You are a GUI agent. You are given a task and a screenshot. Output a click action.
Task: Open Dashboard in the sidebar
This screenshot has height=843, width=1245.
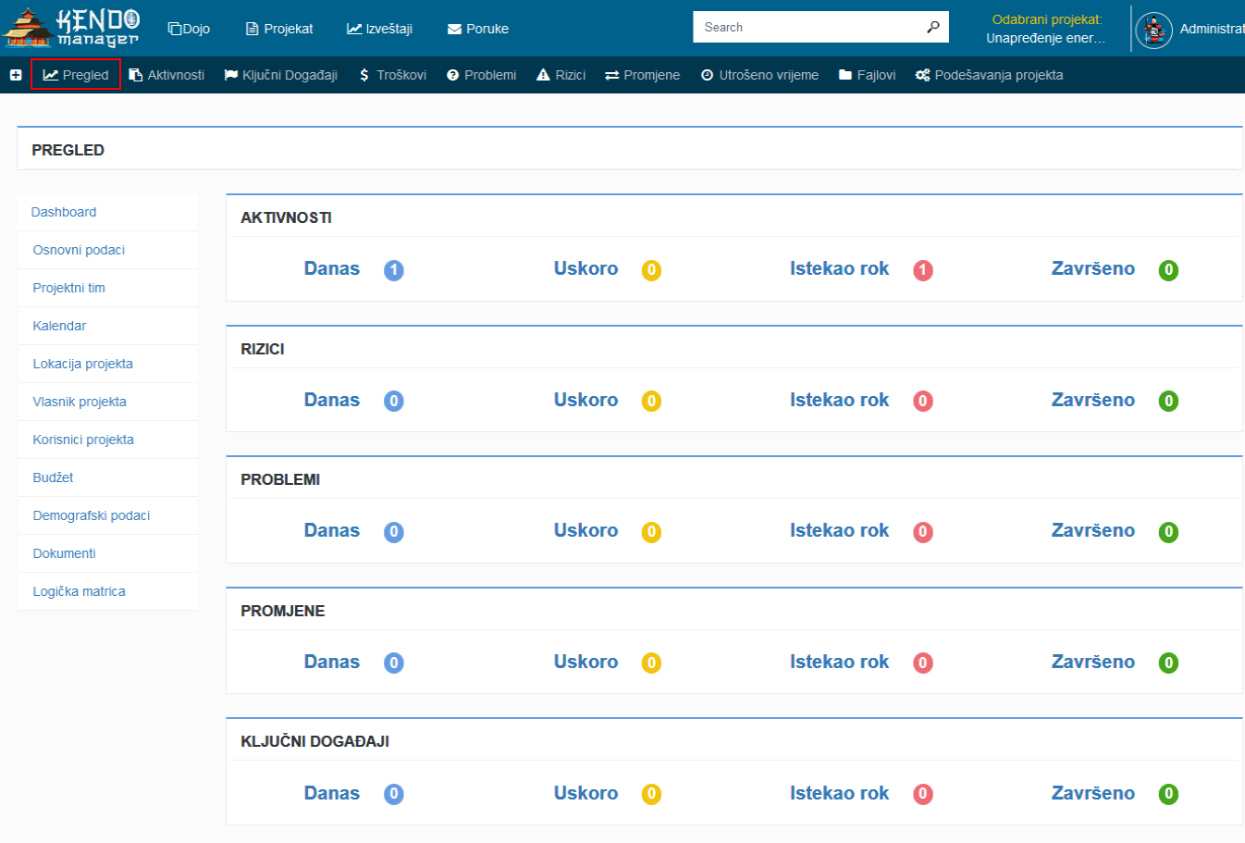[64, 212]
